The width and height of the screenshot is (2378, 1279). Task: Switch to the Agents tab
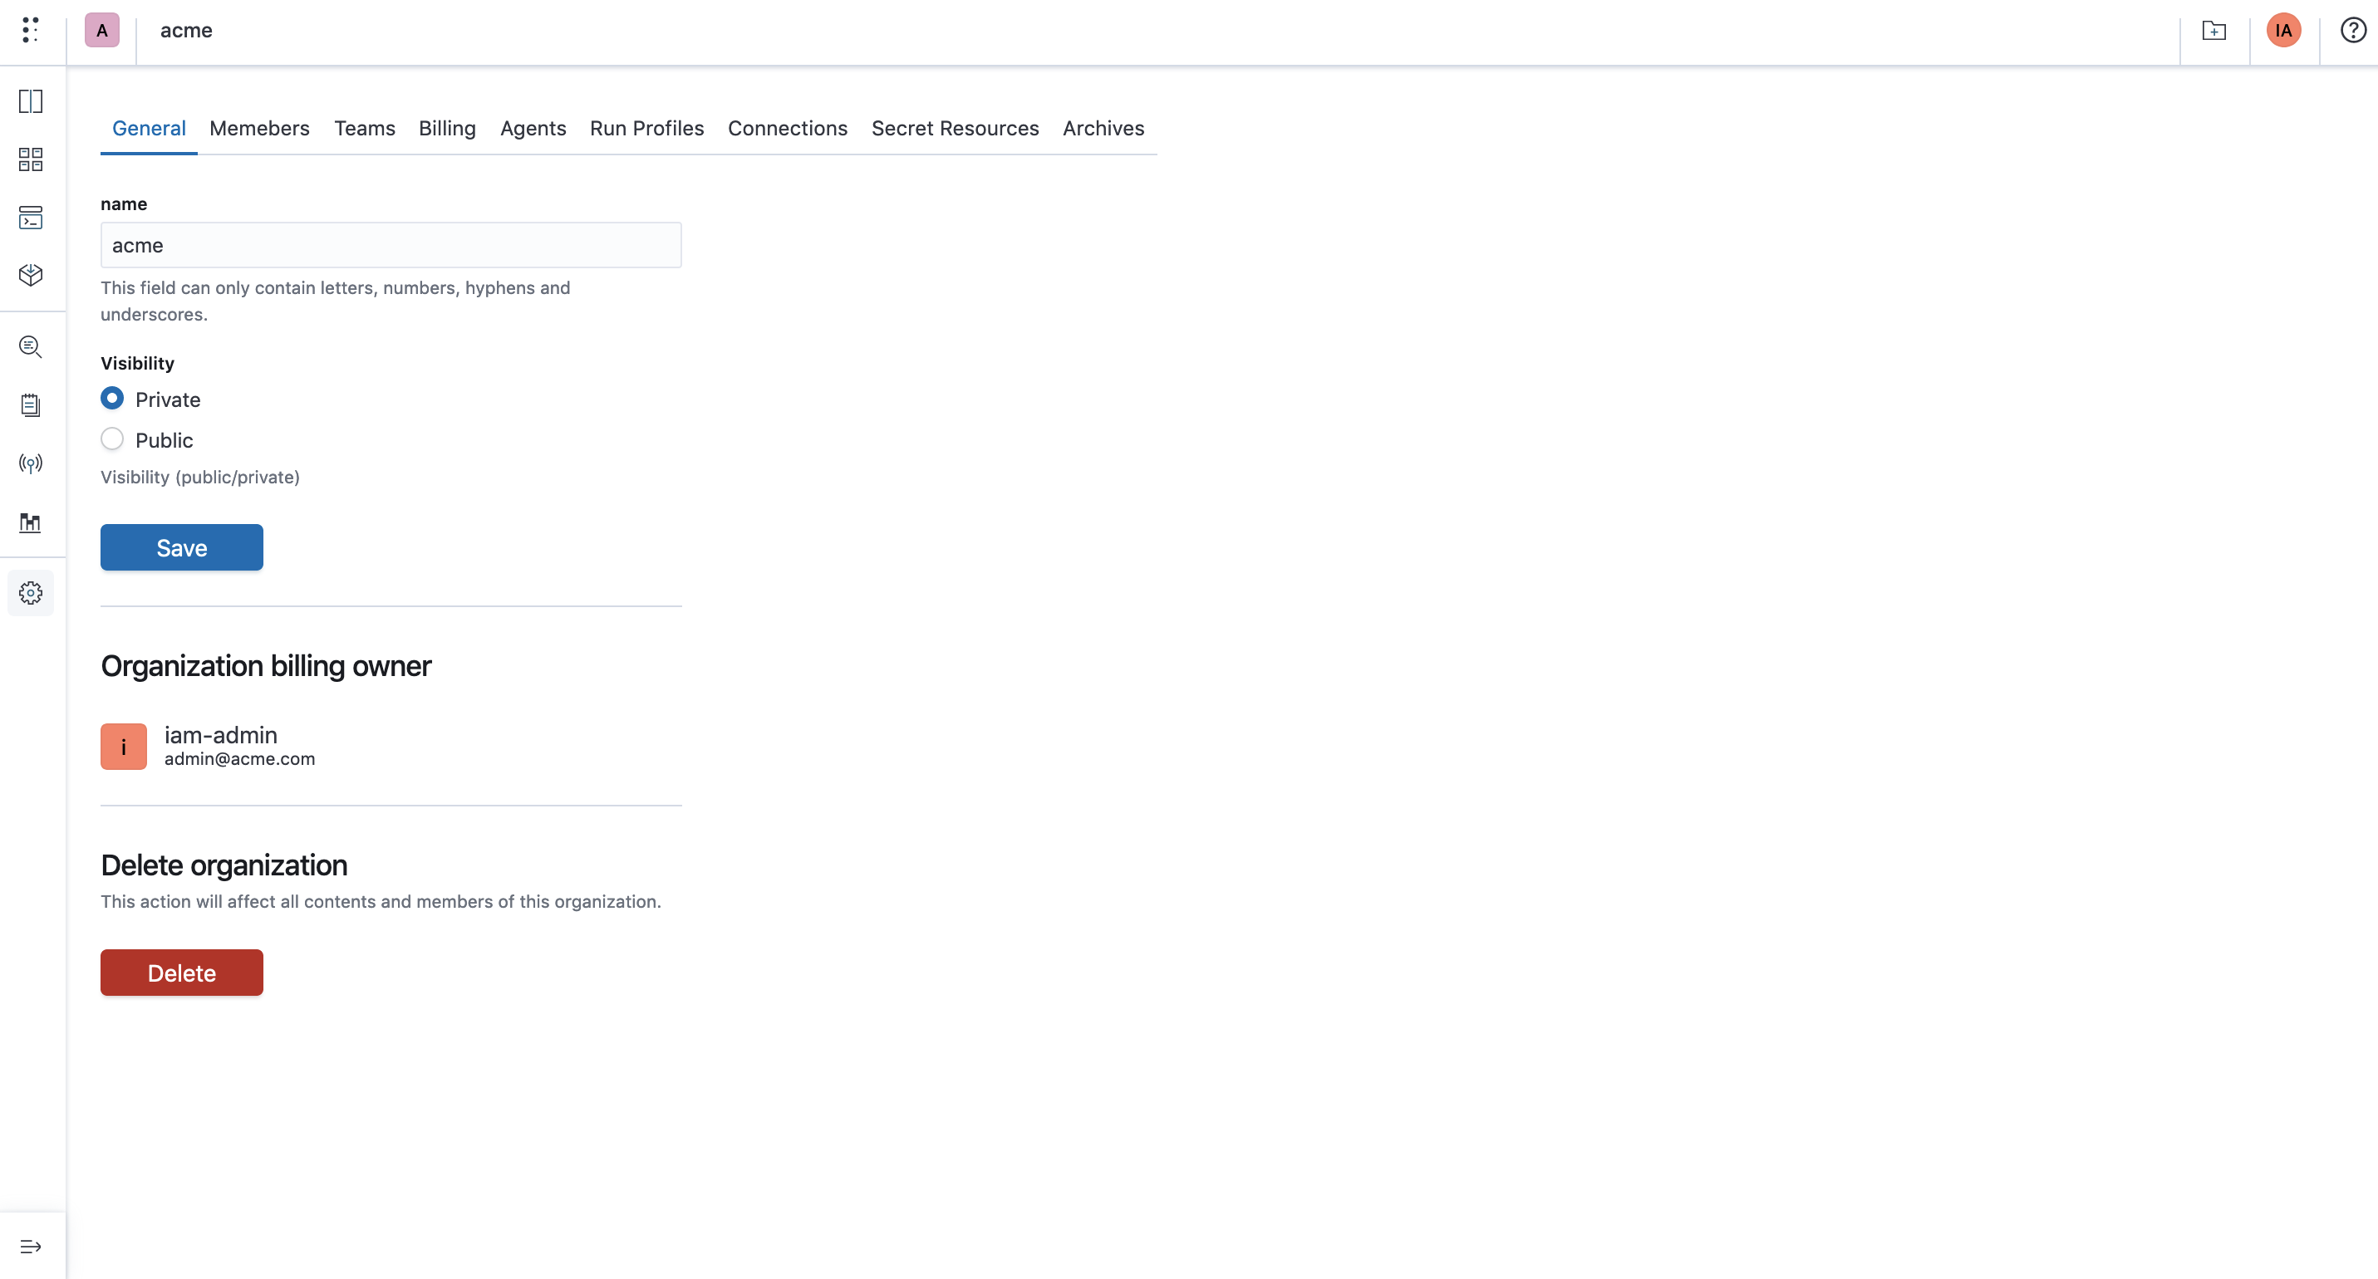[x=533, y=128]
